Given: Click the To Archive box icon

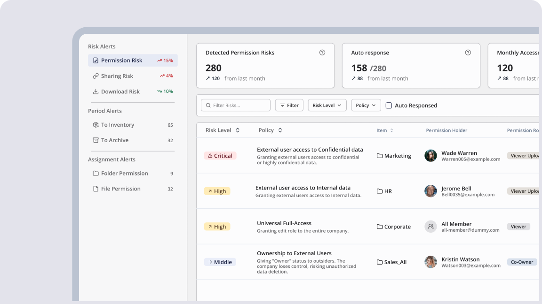Looking at the screenshot, I should [x=96, y=140].
